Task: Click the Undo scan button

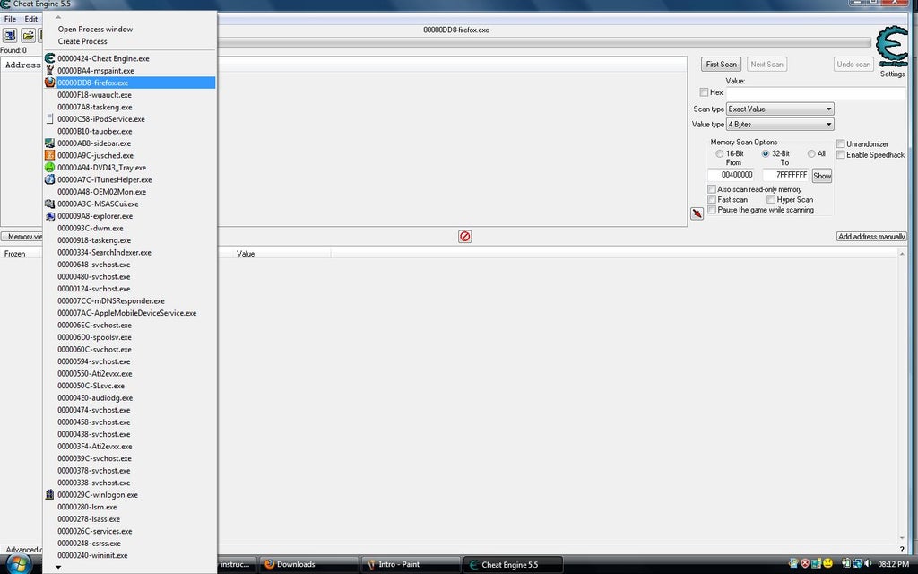Action: pyautogui.click(x=853, y=65)
